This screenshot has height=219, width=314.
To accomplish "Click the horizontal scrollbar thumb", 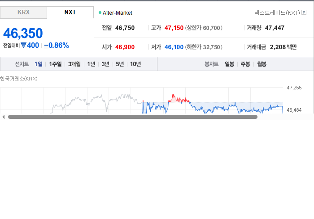I will click(x=133, y=117).
